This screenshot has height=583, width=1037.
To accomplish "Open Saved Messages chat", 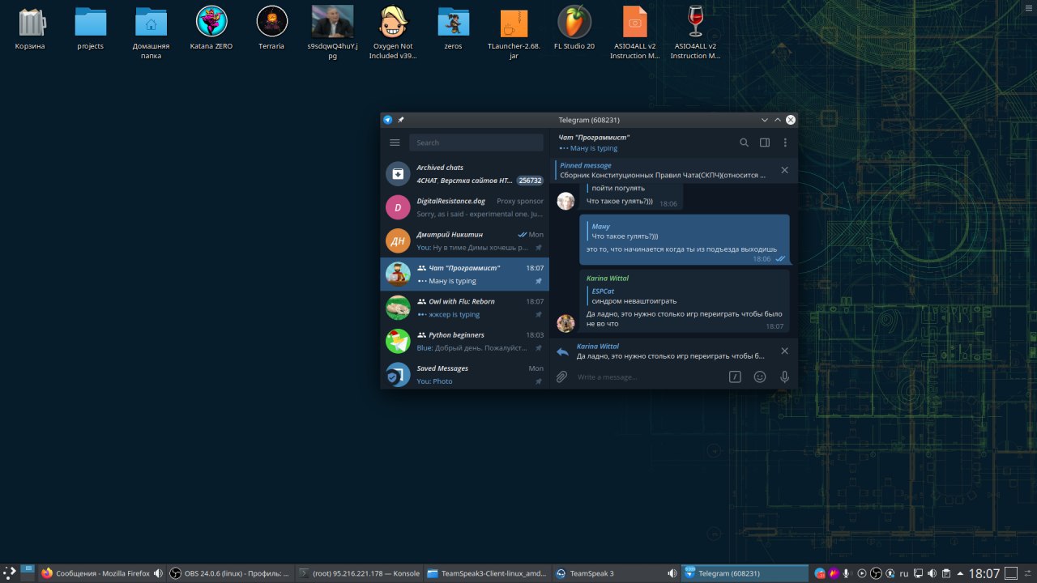I will click(464, 374).
